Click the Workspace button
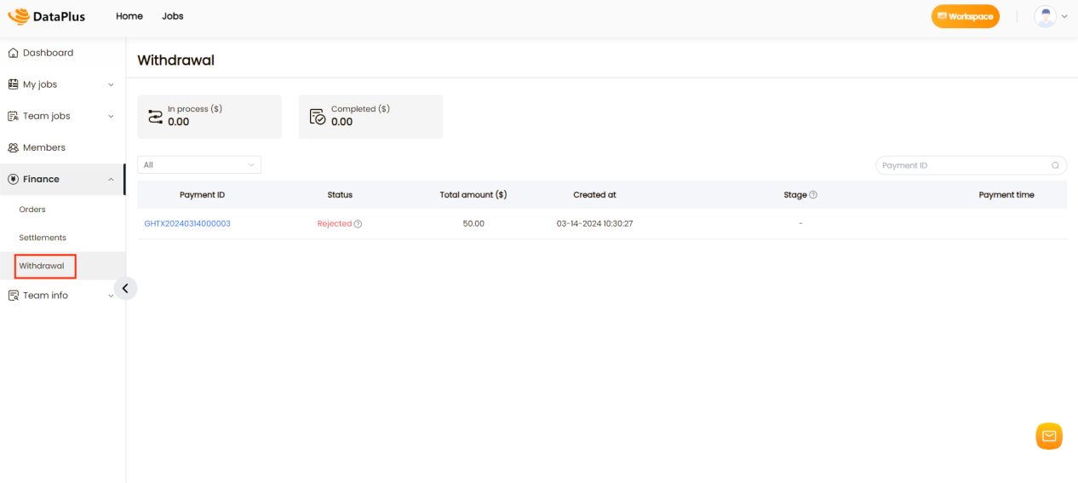Image resolution: width=1078 pixels, height=483 pixels. tap(965, 16)
